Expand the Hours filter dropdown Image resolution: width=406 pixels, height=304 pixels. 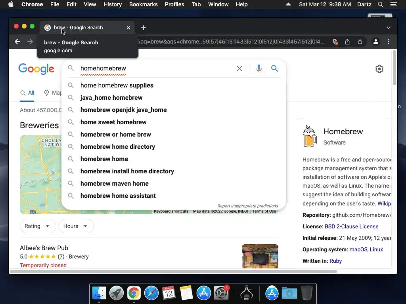click(x=76, y=226)
